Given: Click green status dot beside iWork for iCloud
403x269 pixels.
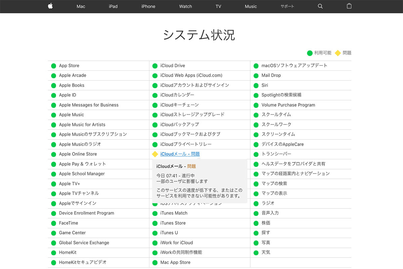Looking at the screenshot, I should (x=155, y=243).
